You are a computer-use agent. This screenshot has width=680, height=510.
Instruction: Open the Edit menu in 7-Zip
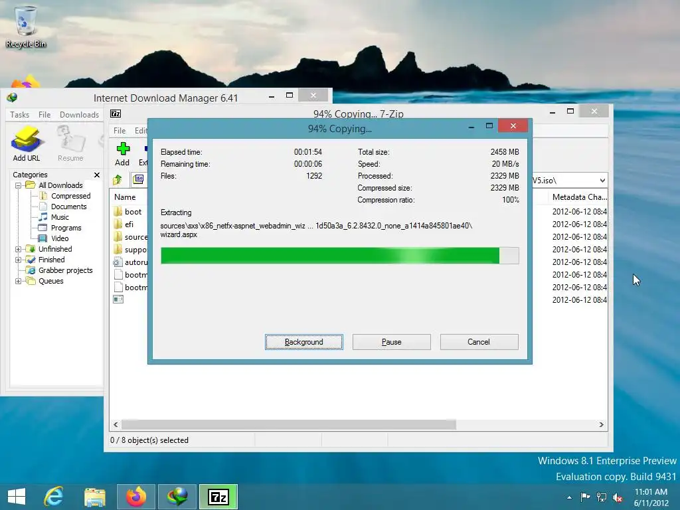tap(141, 131)
